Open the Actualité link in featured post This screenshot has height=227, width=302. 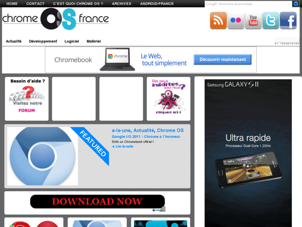(144, 130)
